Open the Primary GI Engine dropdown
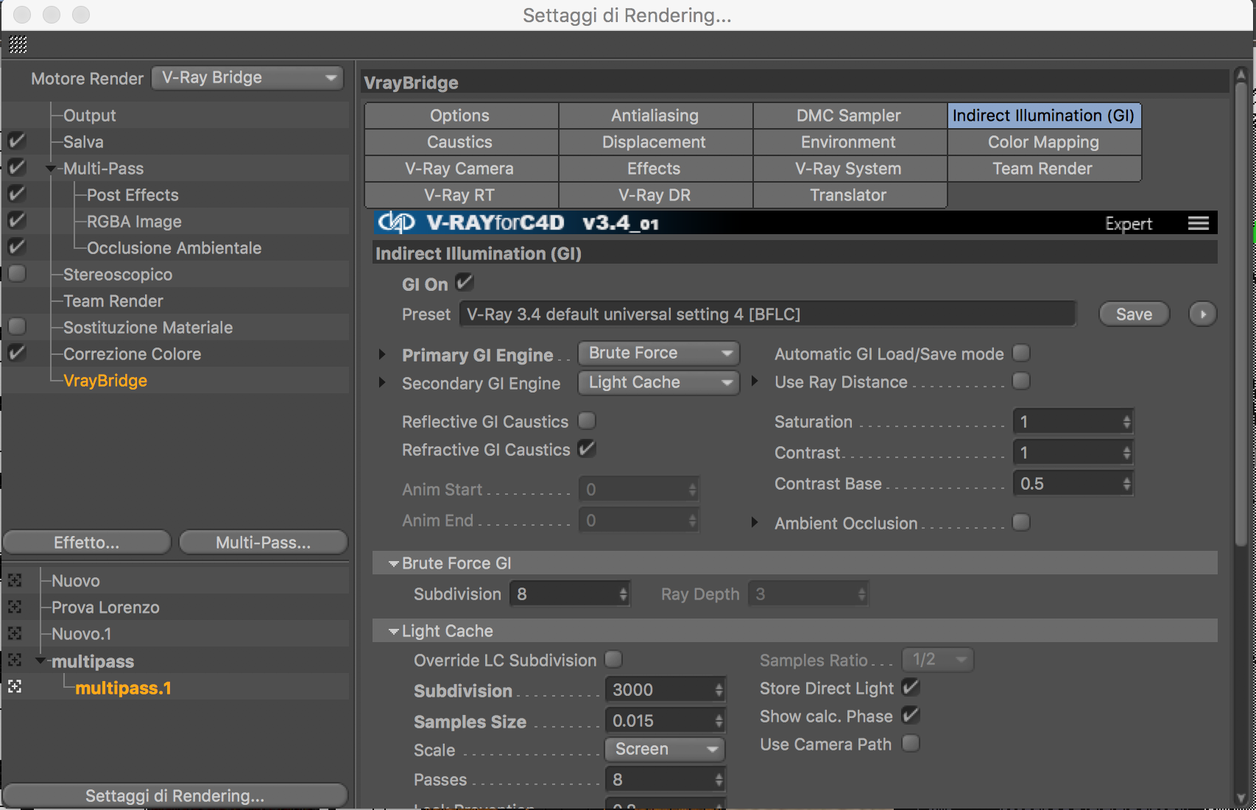The width and height of the screenshot is (1256, 810). coord(659,353)
